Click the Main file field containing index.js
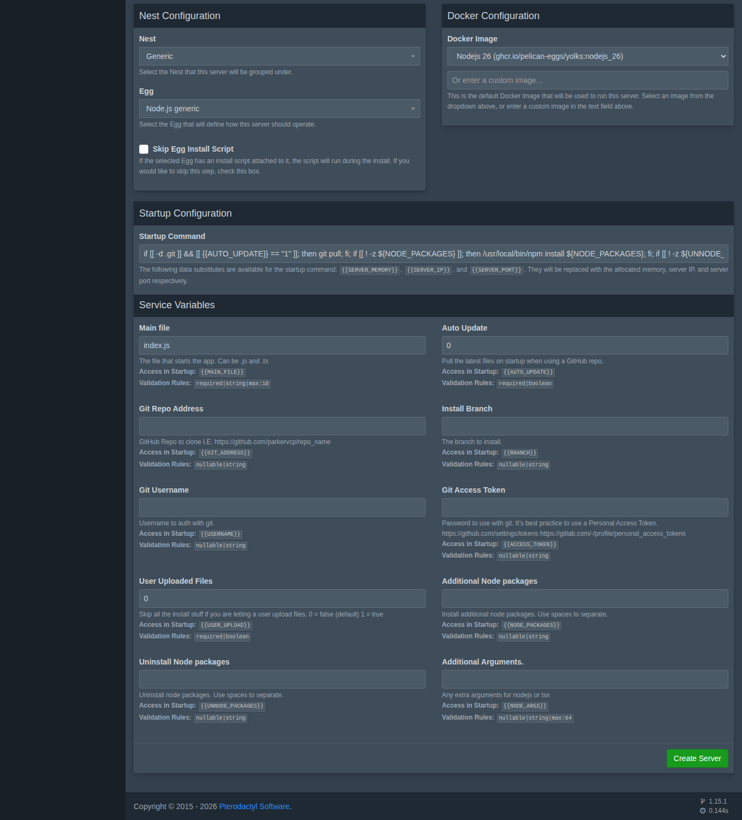Viewport: 742px width, 820px height. (x=282, y=345)
